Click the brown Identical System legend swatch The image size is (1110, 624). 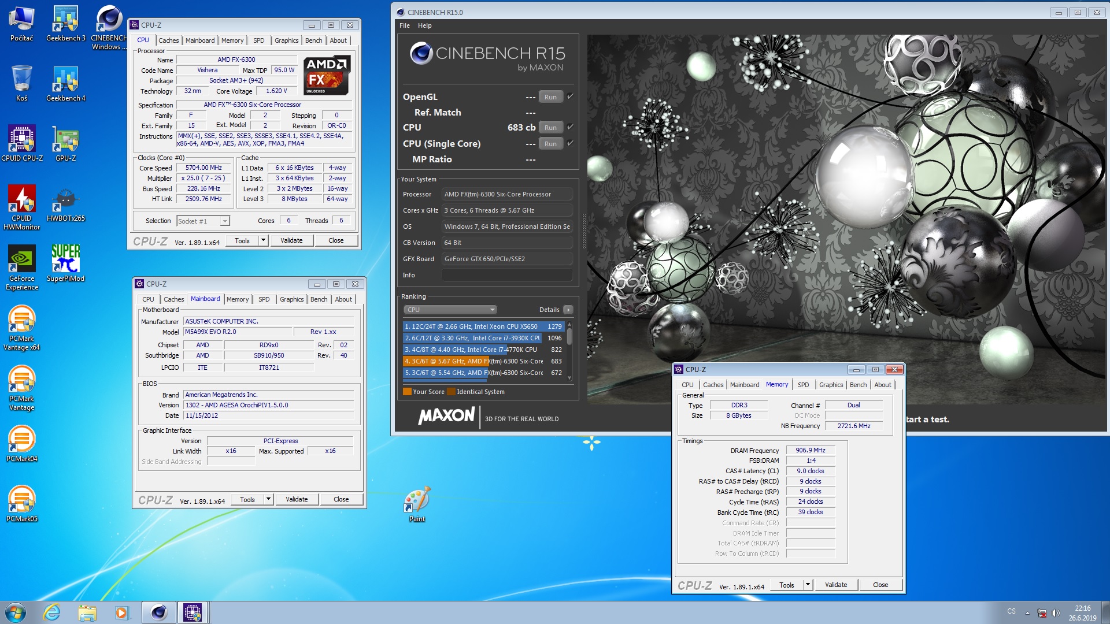tap(451, 392)
